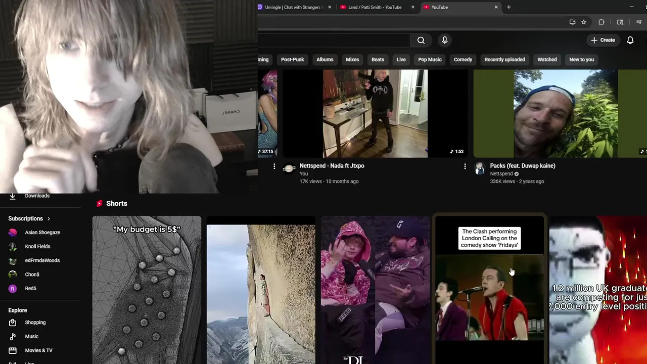The width and height of the screenshot is (647, 364).
Task: Bookmark this page with the star icon
Action: [x=584, y=22]
